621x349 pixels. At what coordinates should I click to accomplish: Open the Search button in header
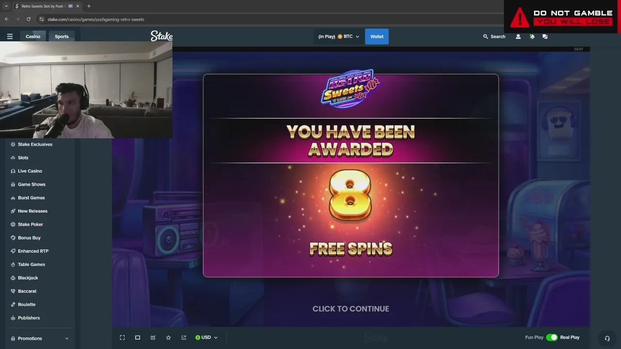[494, 36]
